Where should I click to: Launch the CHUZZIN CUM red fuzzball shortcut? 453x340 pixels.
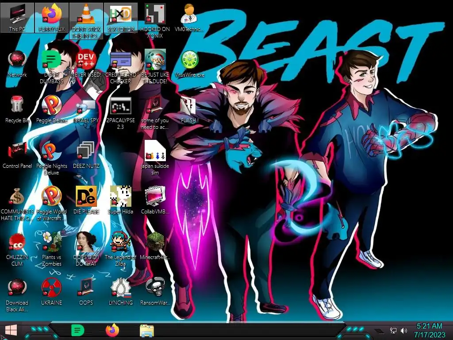click(x=17, y=249)
